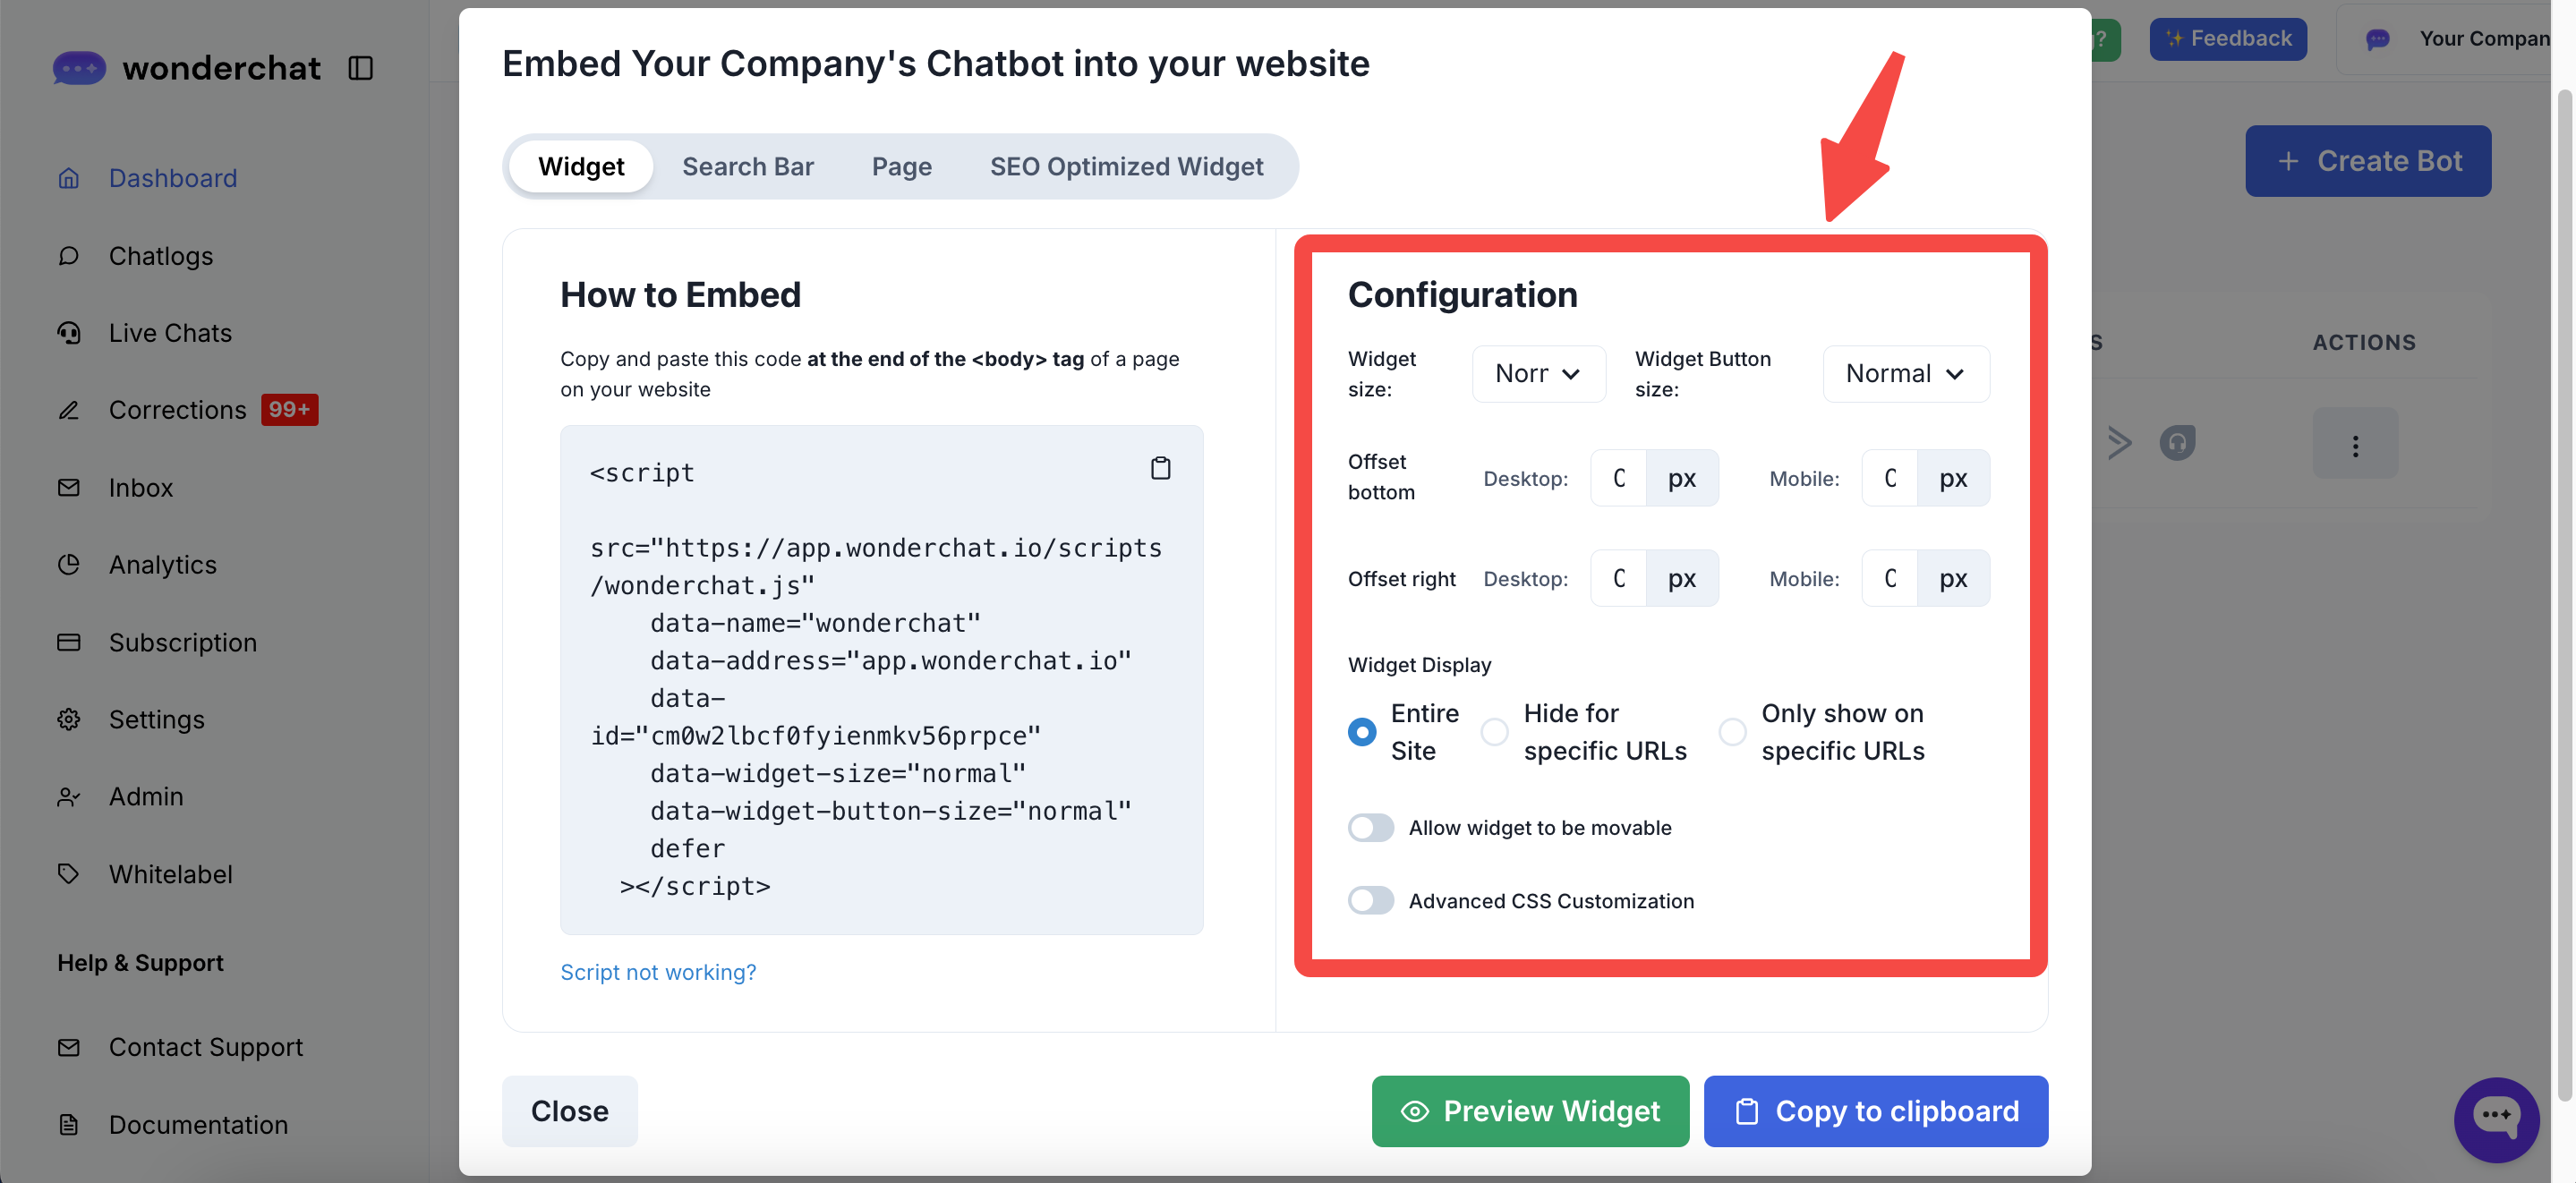
Task: Click the Desktop offset bottom input
Action: [1618, 478]
